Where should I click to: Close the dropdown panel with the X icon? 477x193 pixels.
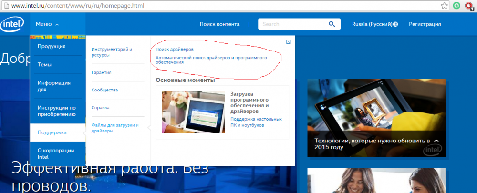point(288,42)
